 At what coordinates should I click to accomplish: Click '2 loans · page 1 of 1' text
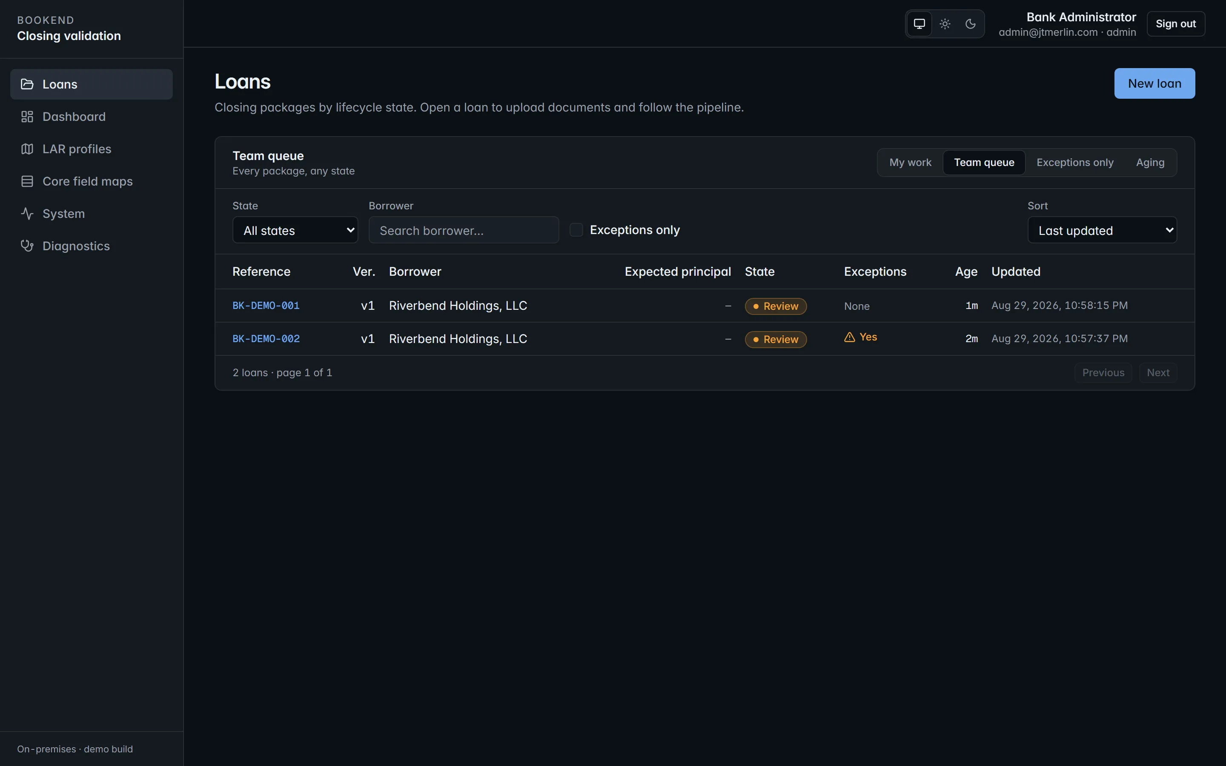282,373
